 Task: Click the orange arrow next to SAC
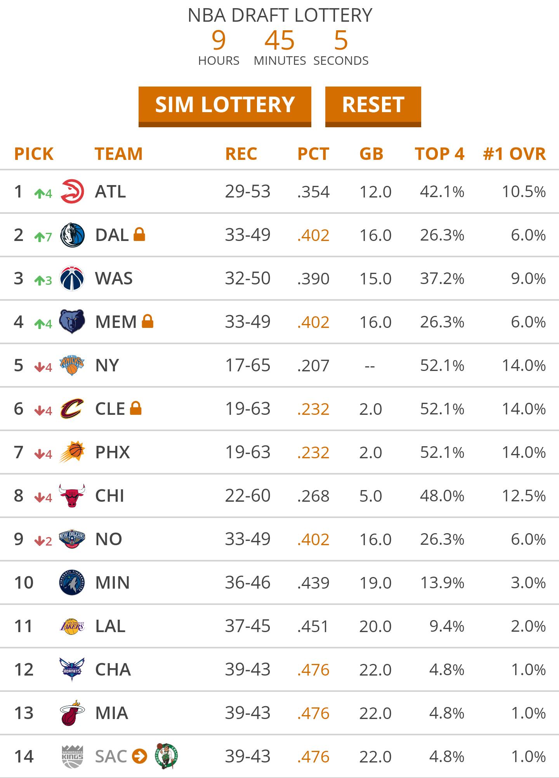point(139,756)
